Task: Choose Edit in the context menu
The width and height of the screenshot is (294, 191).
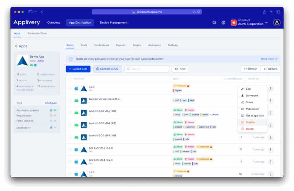Action: tap(252, 89)
